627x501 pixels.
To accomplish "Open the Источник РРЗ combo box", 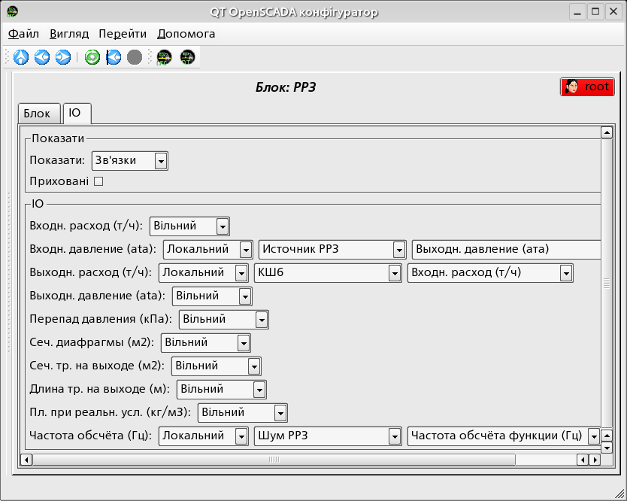I will (332, 249).
